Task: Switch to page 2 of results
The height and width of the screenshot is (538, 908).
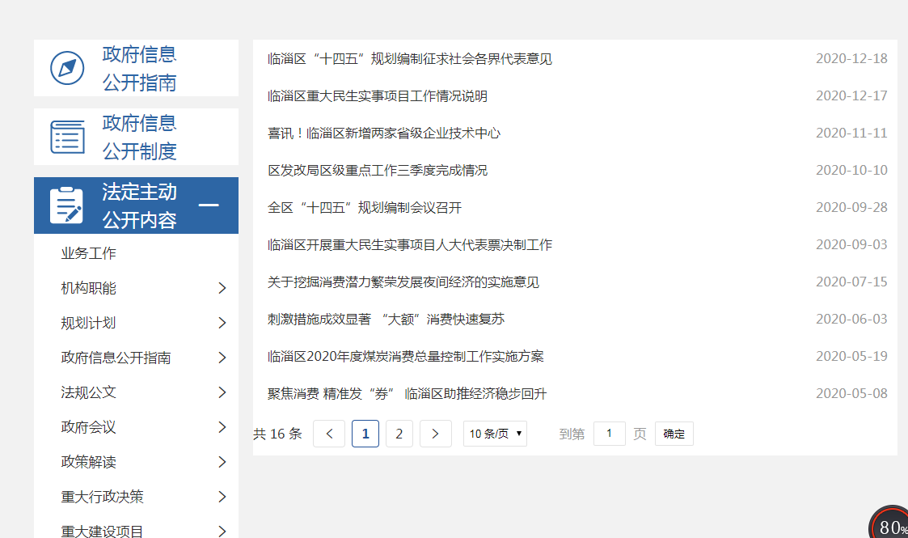Action: (x=399, y=434)
